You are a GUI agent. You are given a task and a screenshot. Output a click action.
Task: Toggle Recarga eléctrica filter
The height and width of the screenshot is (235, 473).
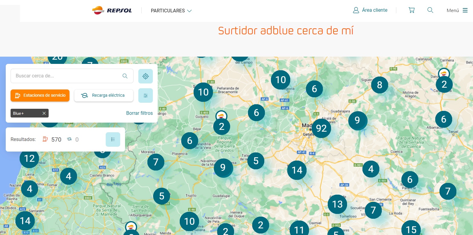pyautogui.click(x=104, y=96)
